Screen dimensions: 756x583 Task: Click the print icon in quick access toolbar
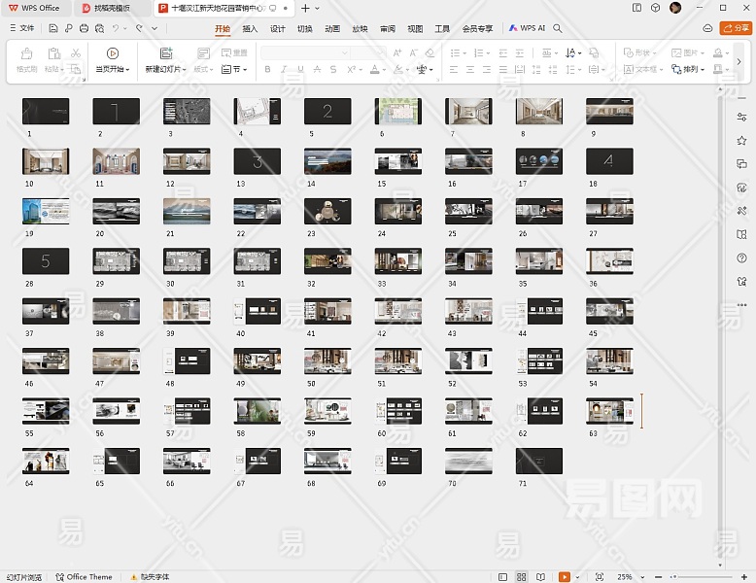85,29
